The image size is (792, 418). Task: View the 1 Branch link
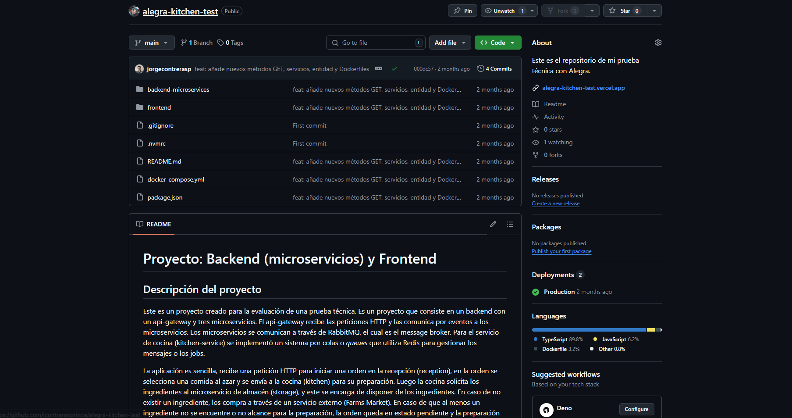tap(197, 43)
